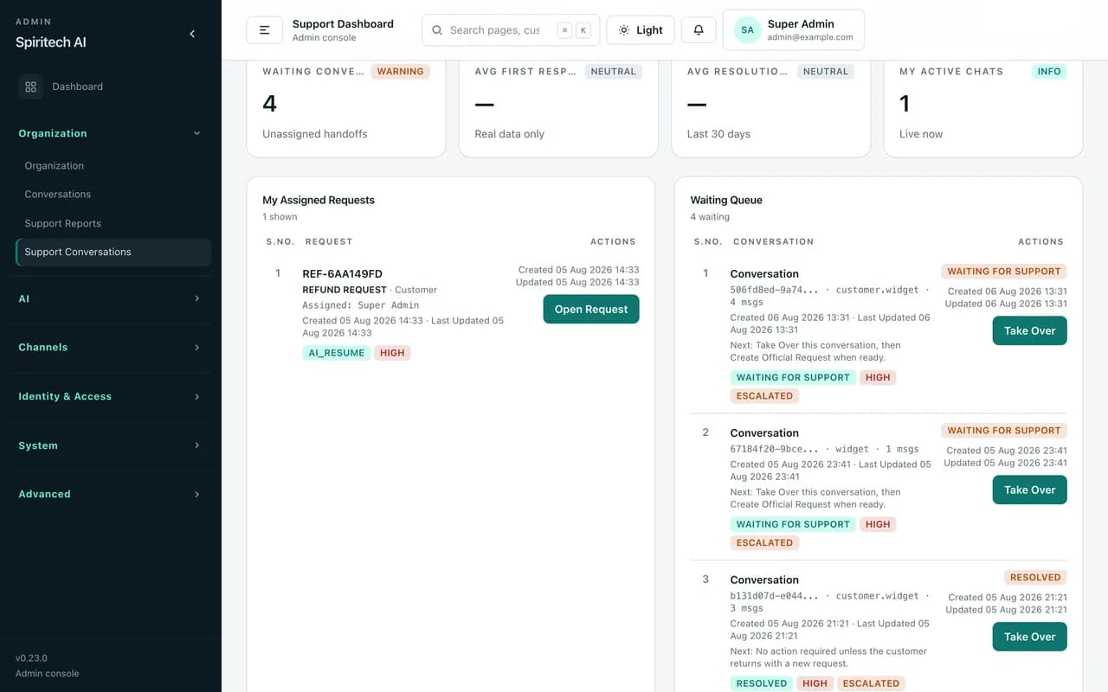Click ESCALATED tag on conversation 2
1108x692 pixels.
click(764, 543)
